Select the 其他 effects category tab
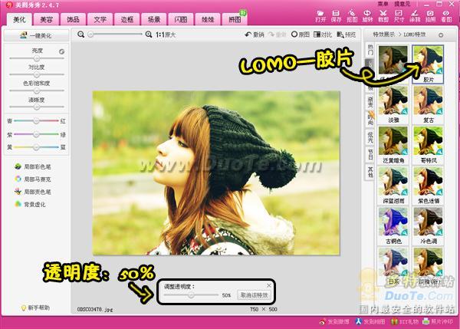Image resolution: width=460 pixels, height=329 pixels. [370, 172]
